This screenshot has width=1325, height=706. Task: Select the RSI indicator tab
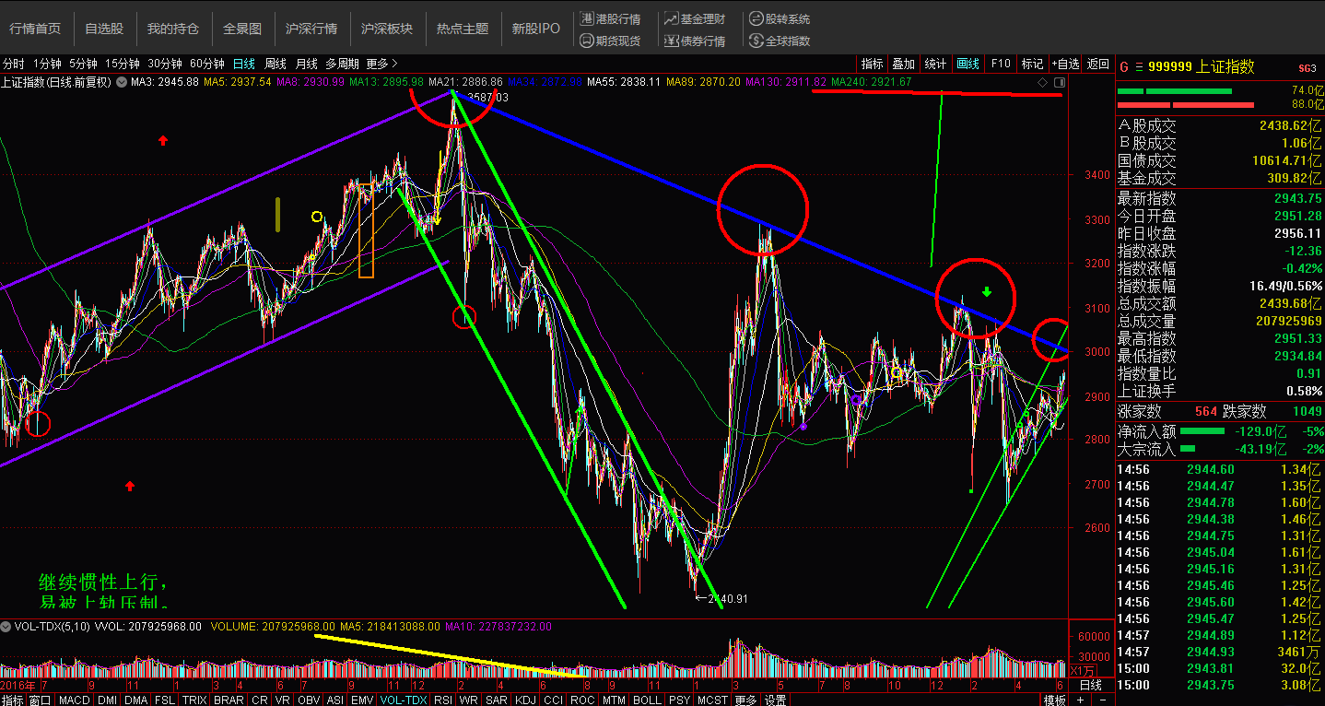pos(443,700)
